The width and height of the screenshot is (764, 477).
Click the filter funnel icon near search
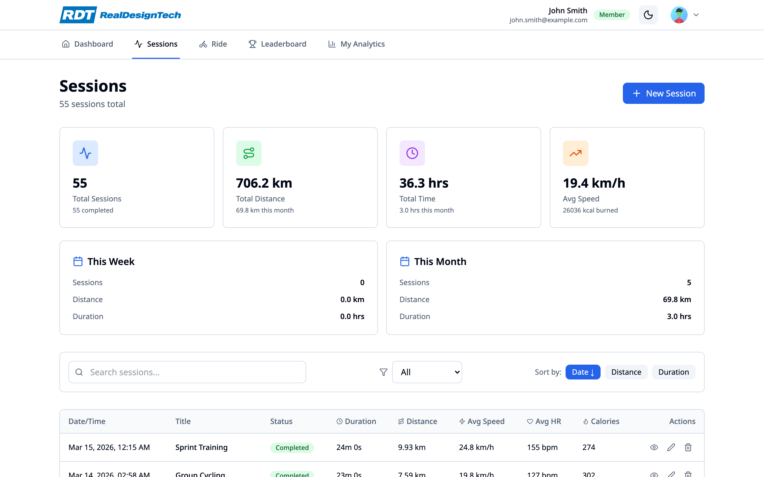(383, 372)
